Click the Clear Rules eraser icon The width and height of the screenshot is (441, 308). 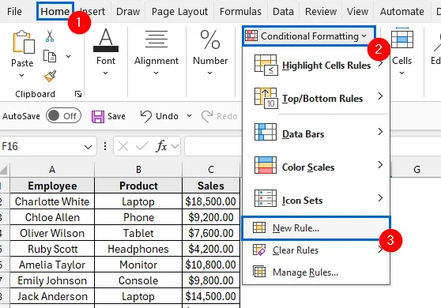(259, 250)
